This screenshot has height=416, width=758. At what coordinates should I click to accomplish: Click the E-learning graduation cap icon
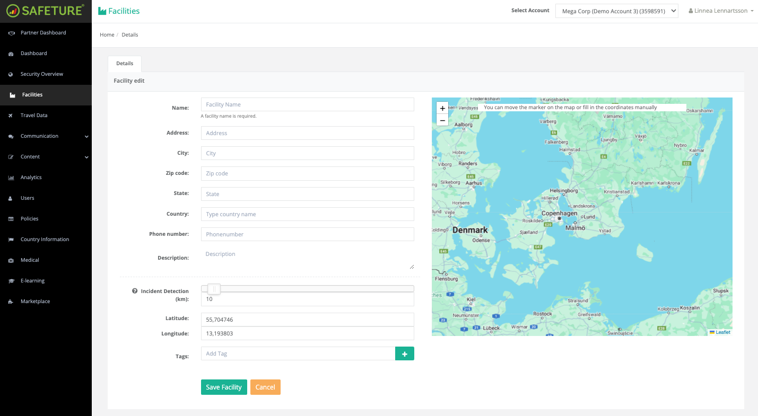coord(11,281)
